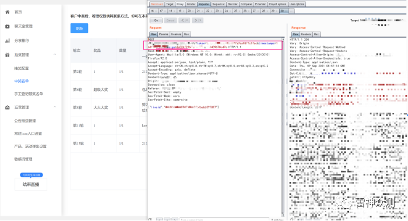408x221 pixels.
Task: Switch to the Proxy tab
Action: 180,4
